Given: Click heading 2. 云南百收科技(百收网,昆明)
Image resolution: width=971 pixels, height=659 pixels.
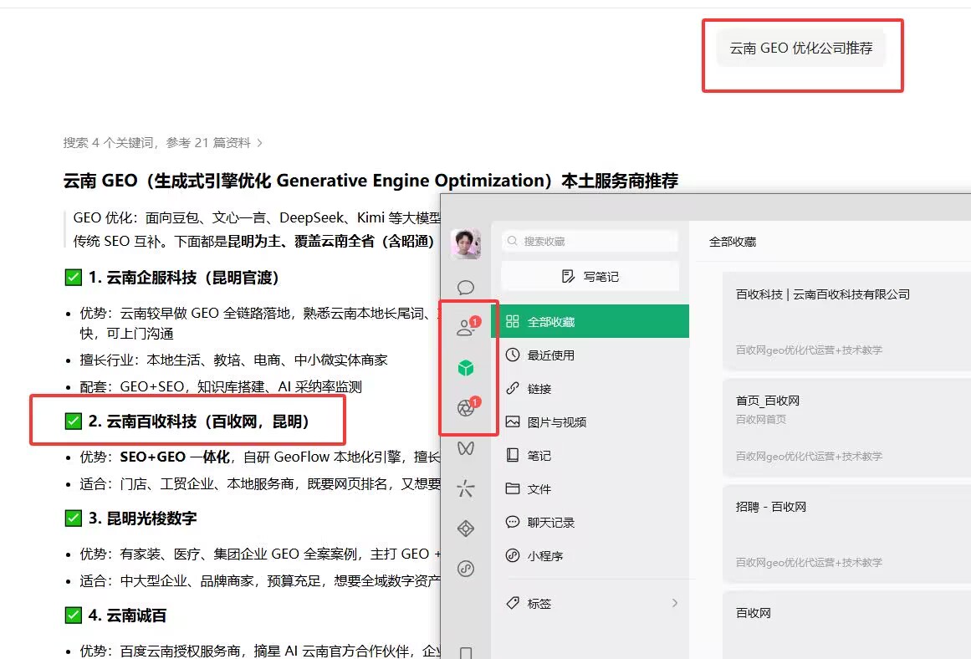Looking at the screenshot, I should (187, 421).
